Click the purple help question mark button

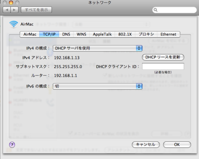(x=12, y=144)
